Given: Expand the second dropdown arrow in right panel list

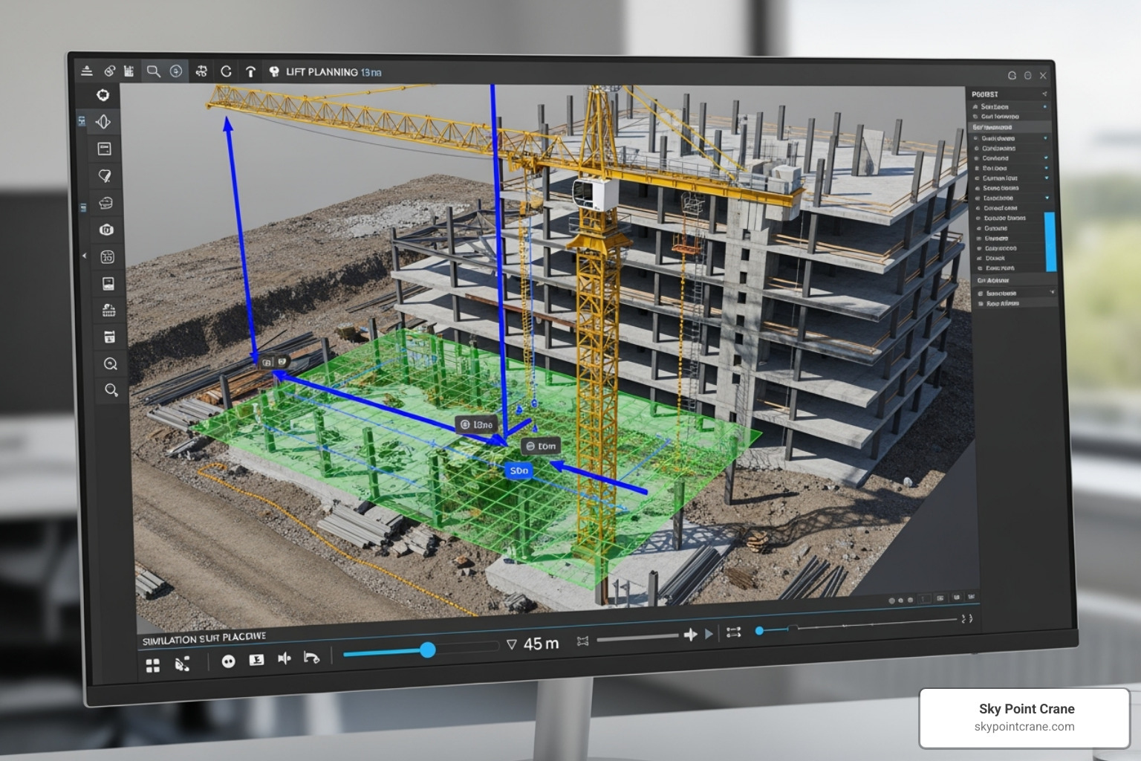Looking at the screenshot, I should coord(1046,158).
